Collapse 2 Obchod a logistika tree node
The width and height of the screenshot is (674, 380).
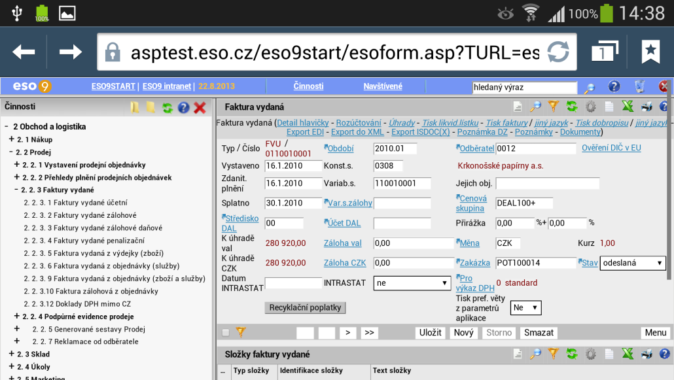tap(7, 126)
